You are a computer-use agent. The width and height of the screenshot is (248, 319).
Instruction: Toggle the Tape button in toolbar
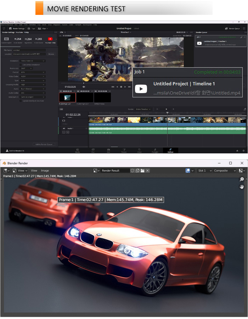point(32,28)
